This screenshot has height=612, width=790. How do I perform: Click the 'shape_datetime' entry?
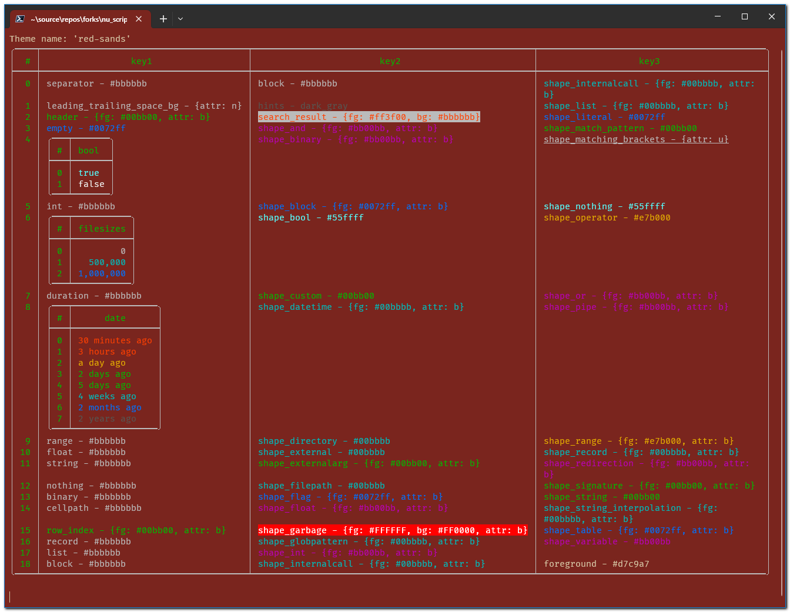(361, 307)
